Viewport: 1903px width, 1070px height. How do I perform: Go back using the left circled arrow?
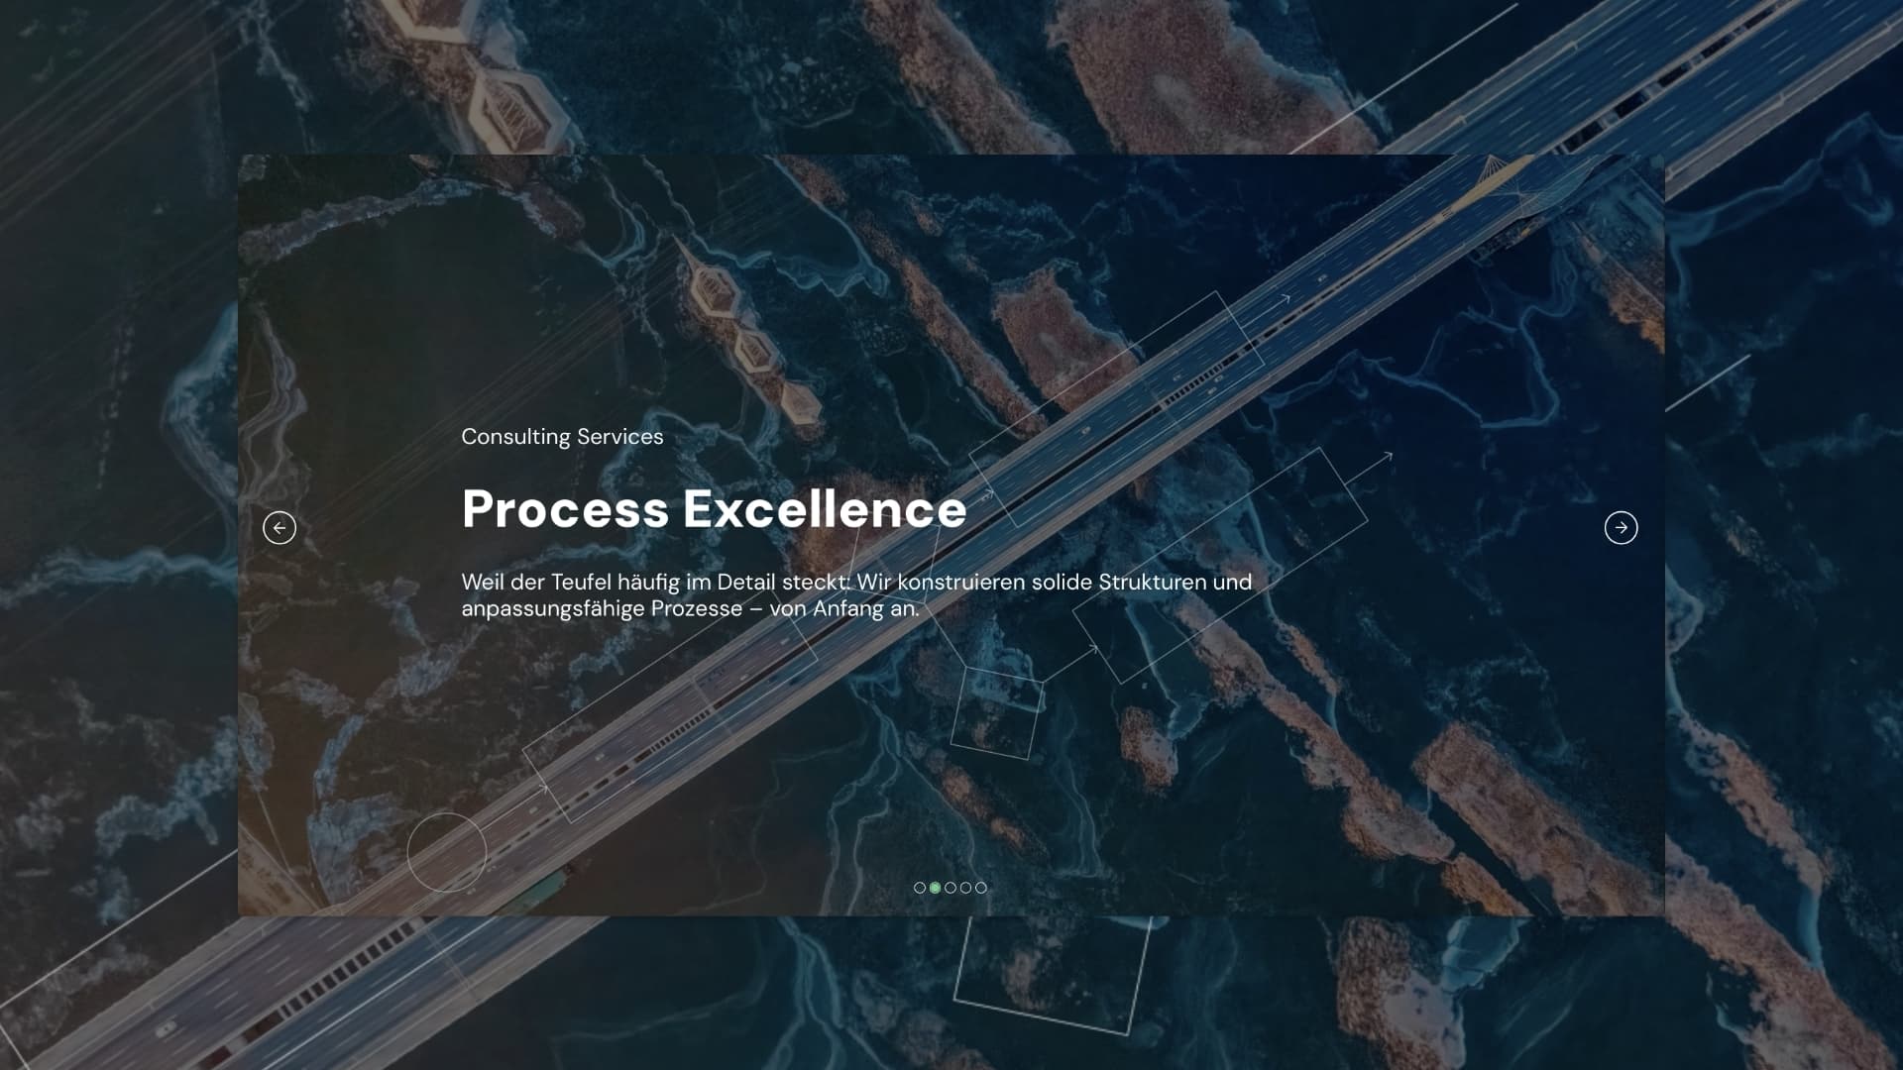(x=280, y=528)
